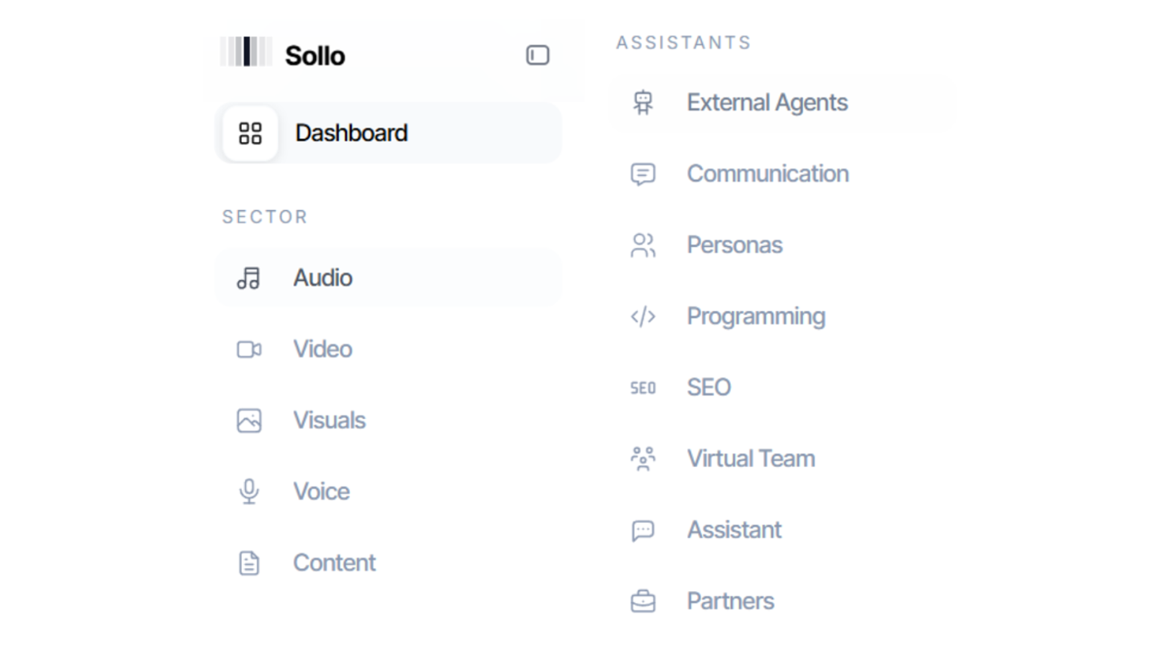Open the Communication assistants section
The image size is (1156, 650).
click(768, 174)
